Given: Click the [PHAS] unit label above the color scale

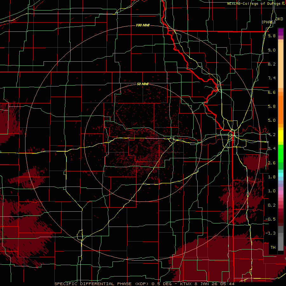Looking at the screenshot, I should pos(269,22).
